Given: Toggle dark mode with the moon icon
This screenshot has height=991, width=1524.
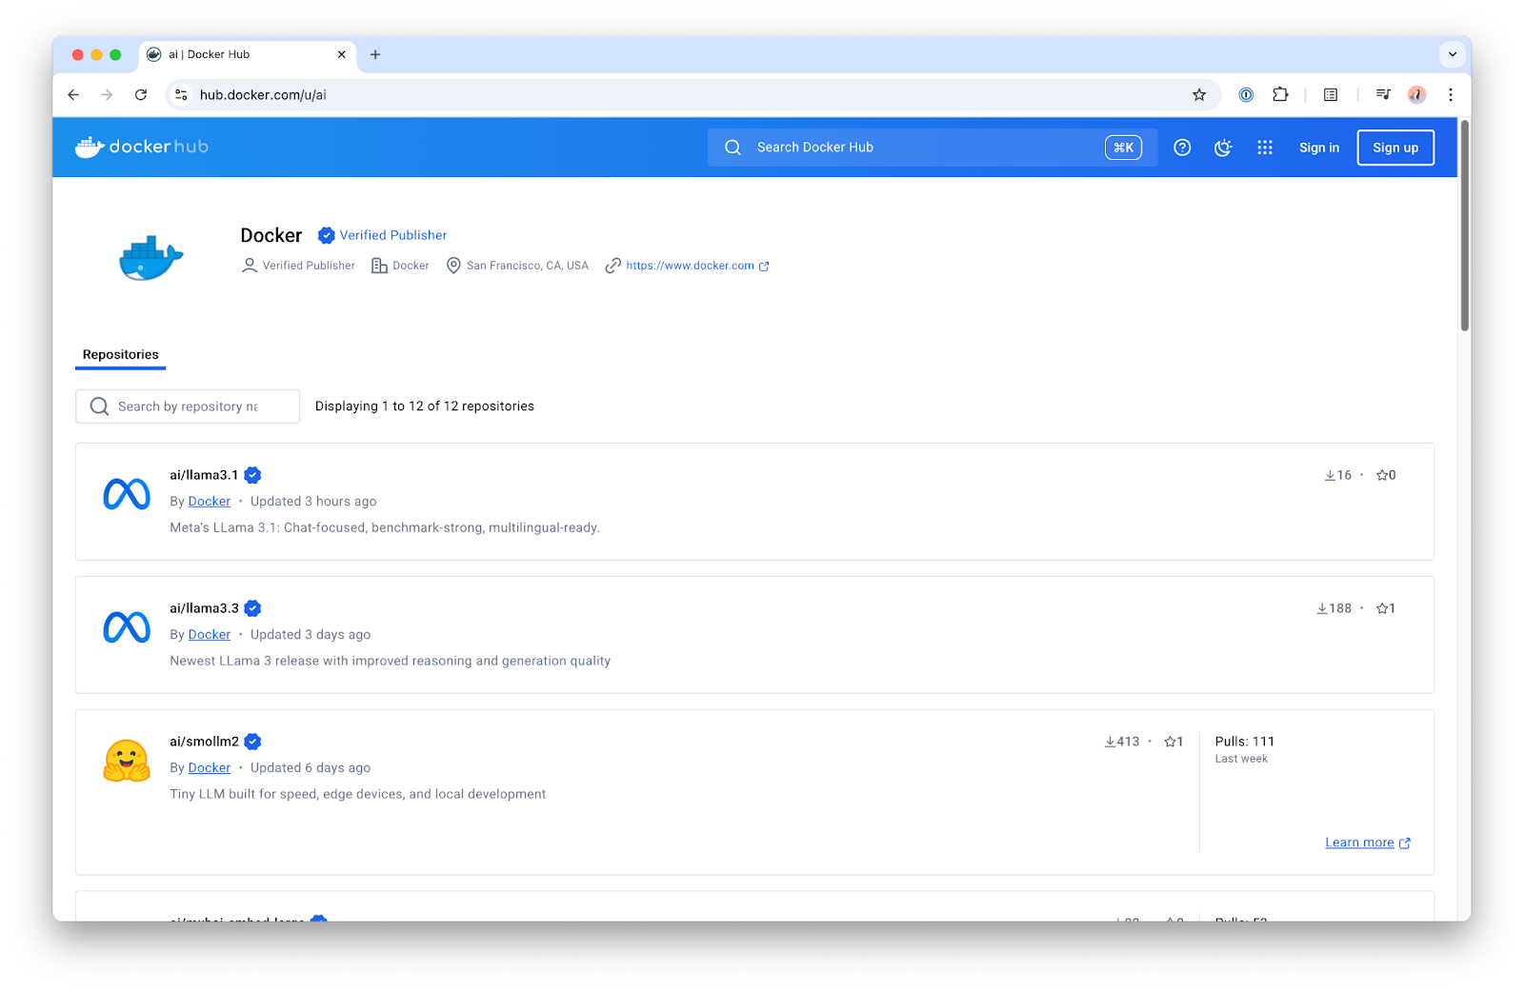Looking at the screenshot, I should [x=1223, y=148].
